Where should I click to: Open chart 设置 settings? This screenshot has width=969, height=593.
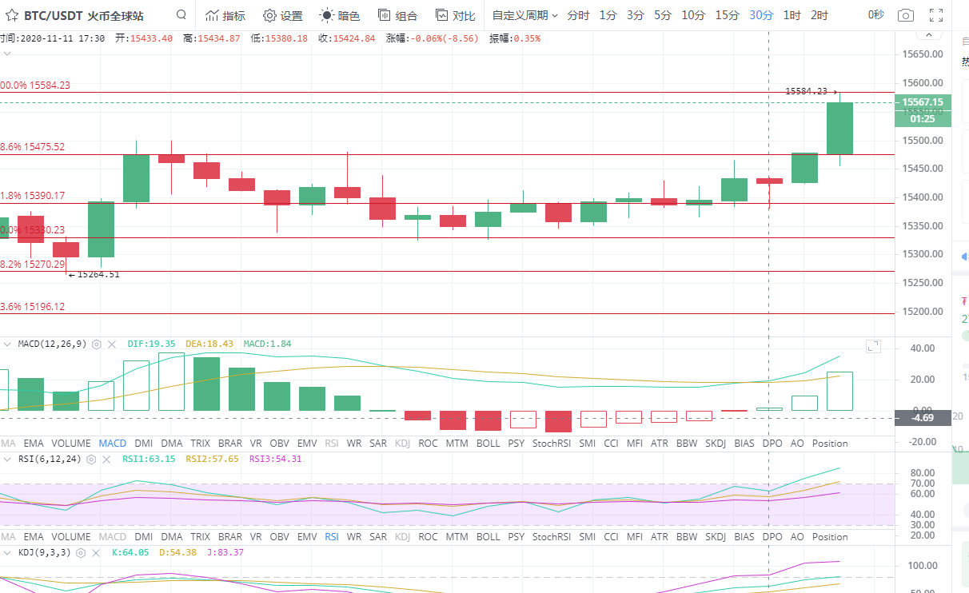pyautogui.click(x=283, y=15)
